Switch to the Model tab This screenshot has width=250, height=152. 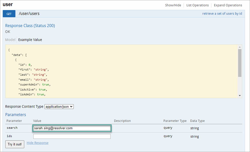click(x=10, y=40)
